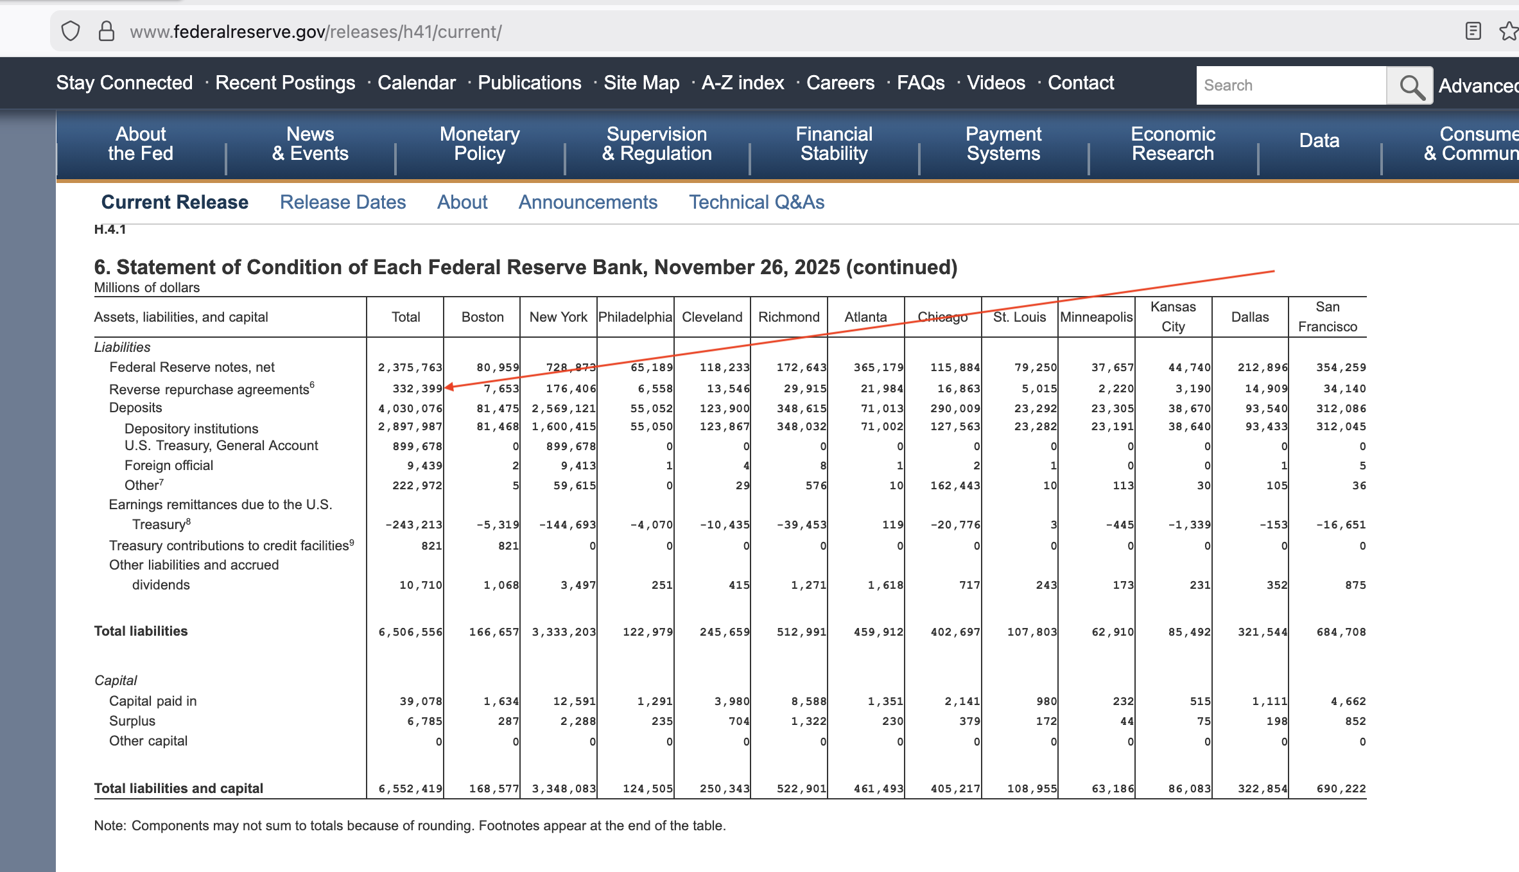Viewport: 1519px width, 872px height.
Task: Click the Careers link in top bar
Action: [840, 83]
